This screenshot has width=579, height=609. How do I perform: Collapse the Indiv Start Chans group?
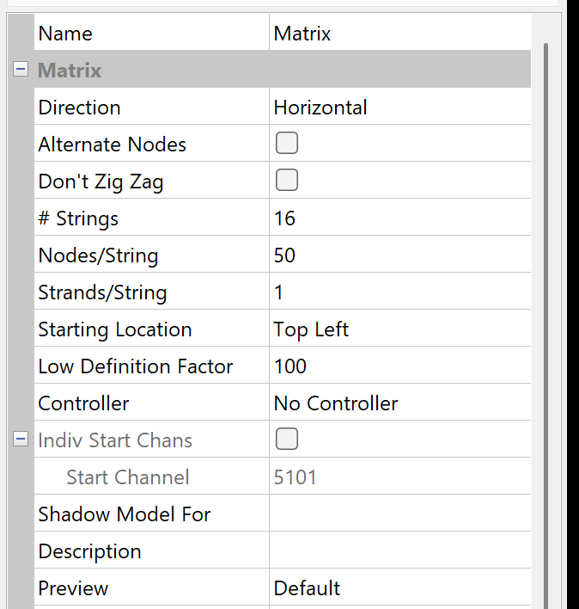21,440
